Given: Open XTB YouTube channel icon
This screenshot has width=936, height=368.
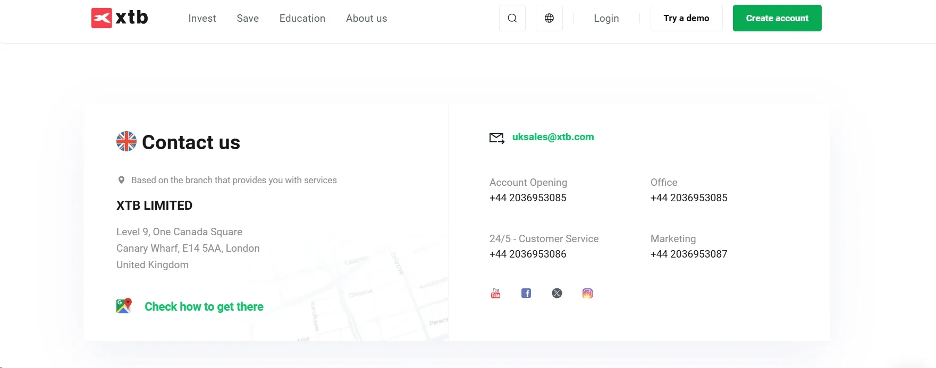Looking at the screenshot, I should pos(495,293).
